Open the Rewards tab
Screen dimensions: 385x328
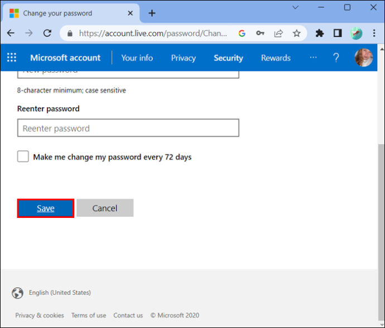click(276, 58)
